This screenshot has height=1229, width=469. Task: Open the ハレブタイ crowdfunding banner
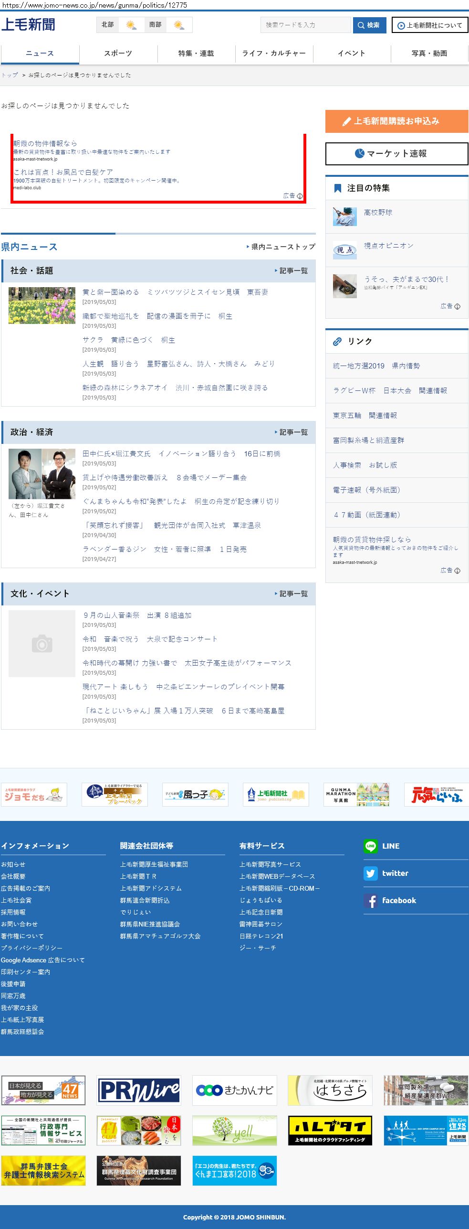click(330, 1131)
